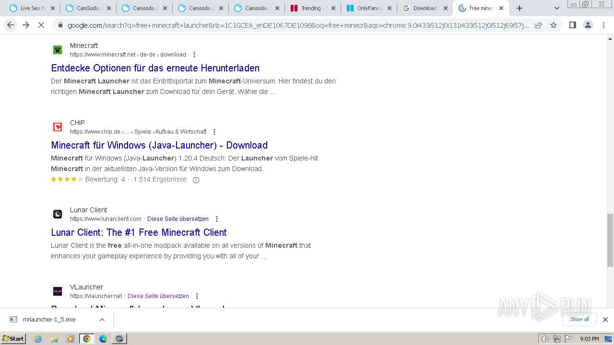Go forward to the next page
This screenshot has height=345, width=614.
tap(26, 25)
